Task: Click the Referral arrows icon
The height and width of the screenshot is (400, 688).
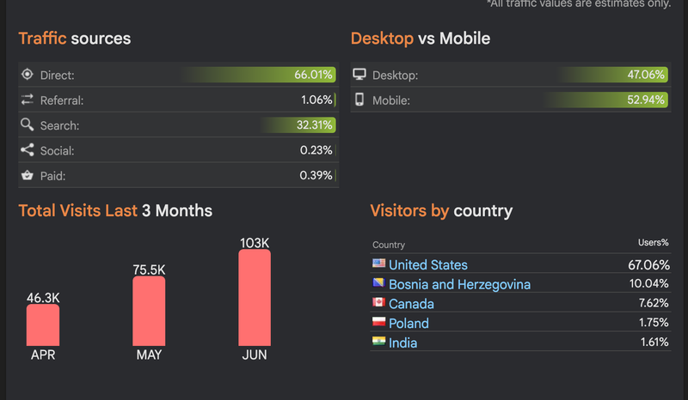Action: coord(27,100)
